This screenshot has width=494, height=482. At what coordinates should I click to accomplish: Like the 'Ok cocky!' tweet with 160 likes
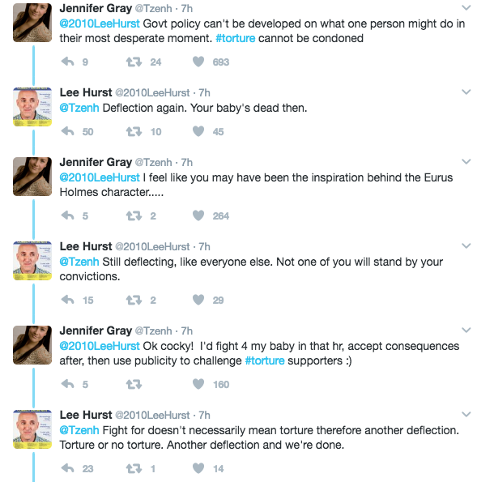point(198,384)
